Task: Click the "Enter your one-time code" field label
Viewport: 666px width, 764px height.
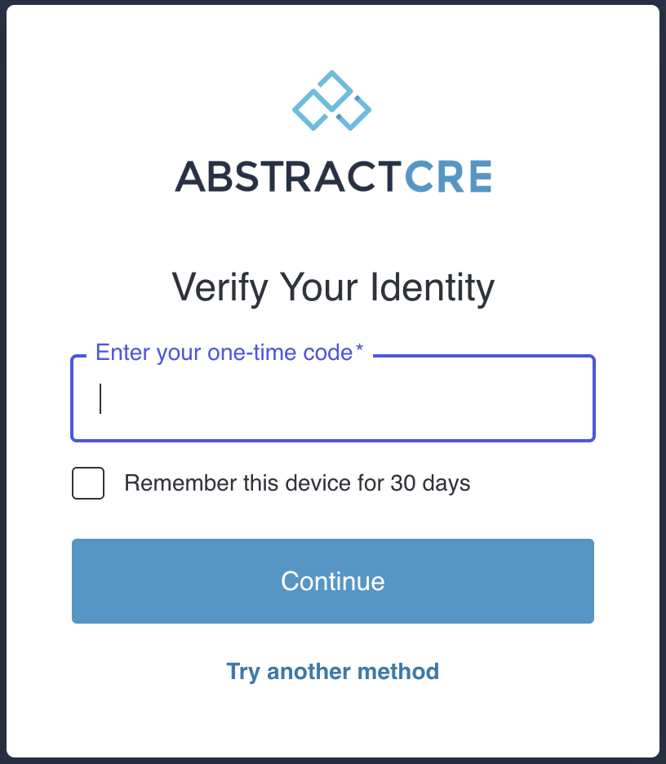Action: (x=224, y=353)
